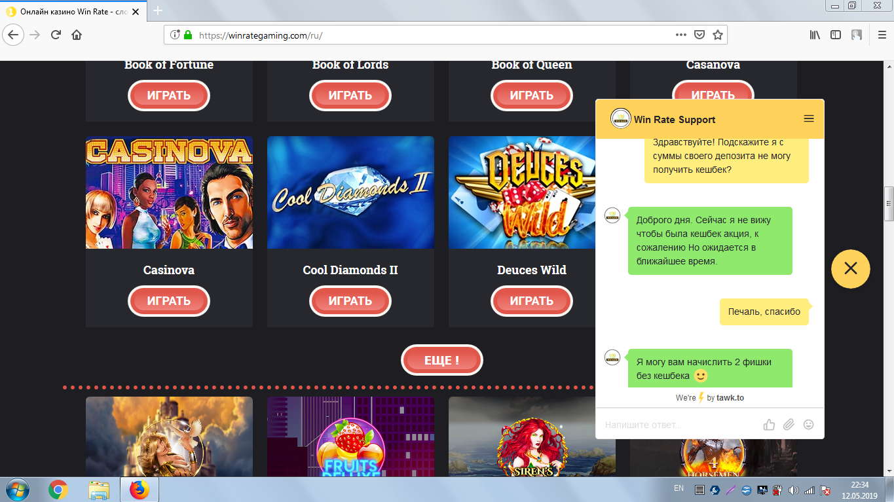Play the Book of Queen game
894x502 pixels.
tap(532, 96)
